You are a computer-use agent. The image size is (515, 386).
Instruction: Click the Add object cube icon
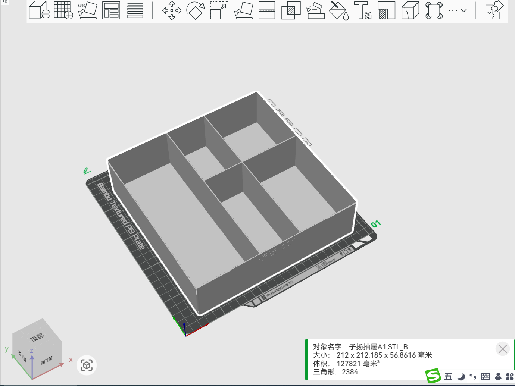click(40, 10)
